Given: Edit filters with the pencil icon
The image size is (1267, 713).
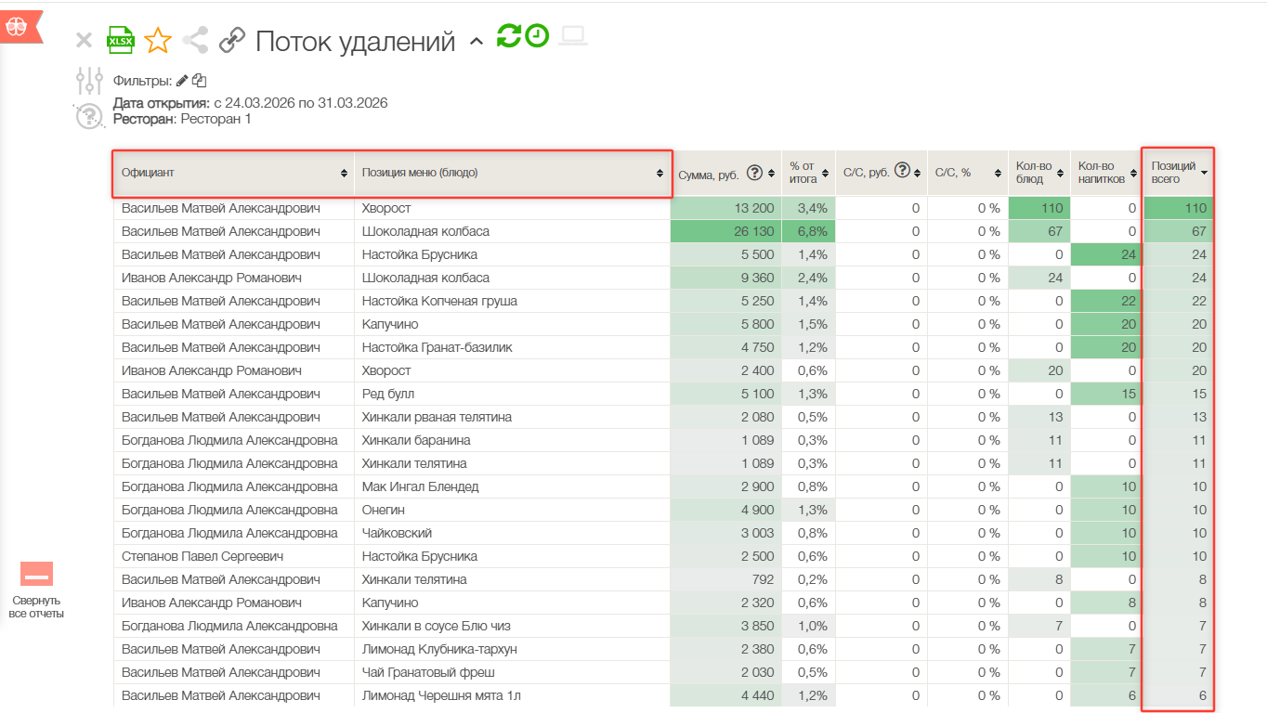Looking at the screenshot, I should point(182,81).
